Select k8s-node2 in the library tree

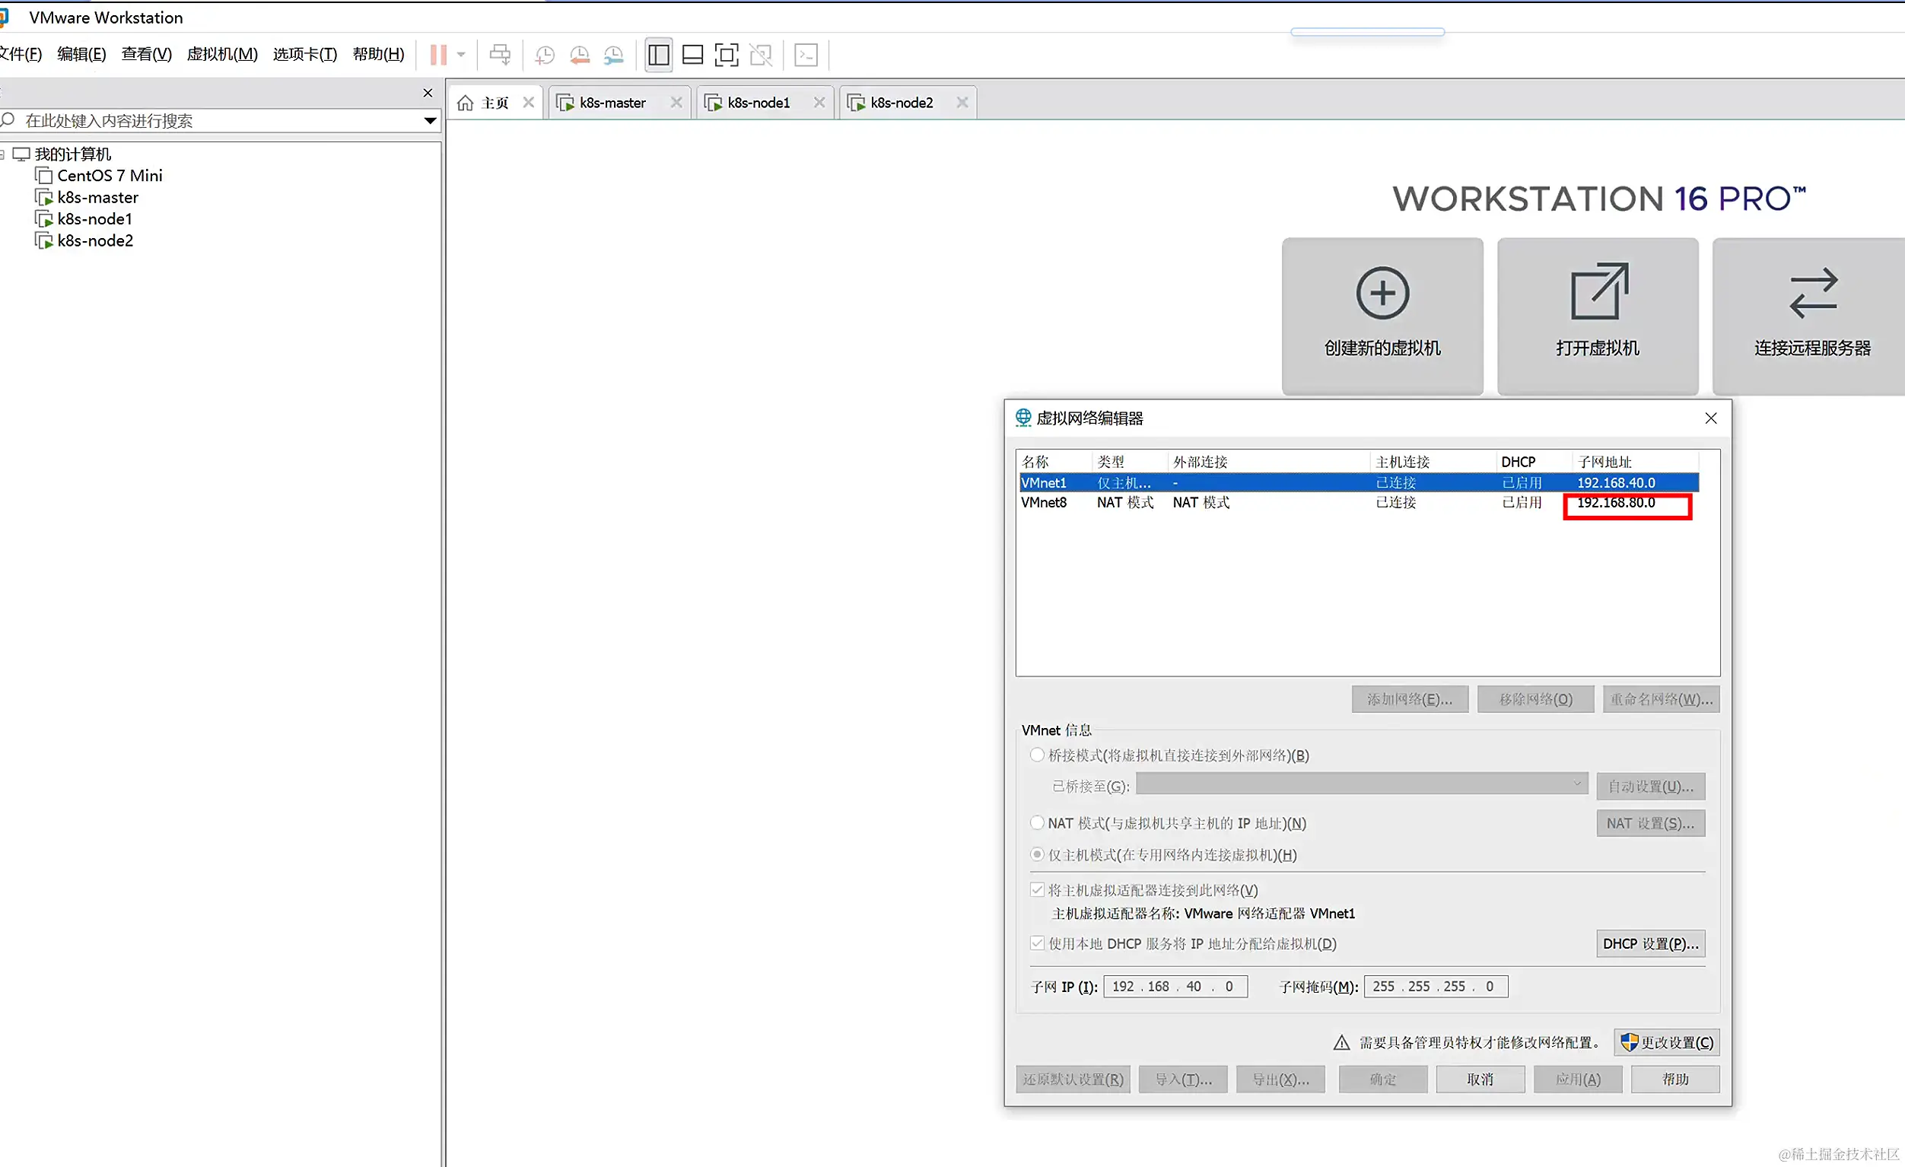(84, 240)
